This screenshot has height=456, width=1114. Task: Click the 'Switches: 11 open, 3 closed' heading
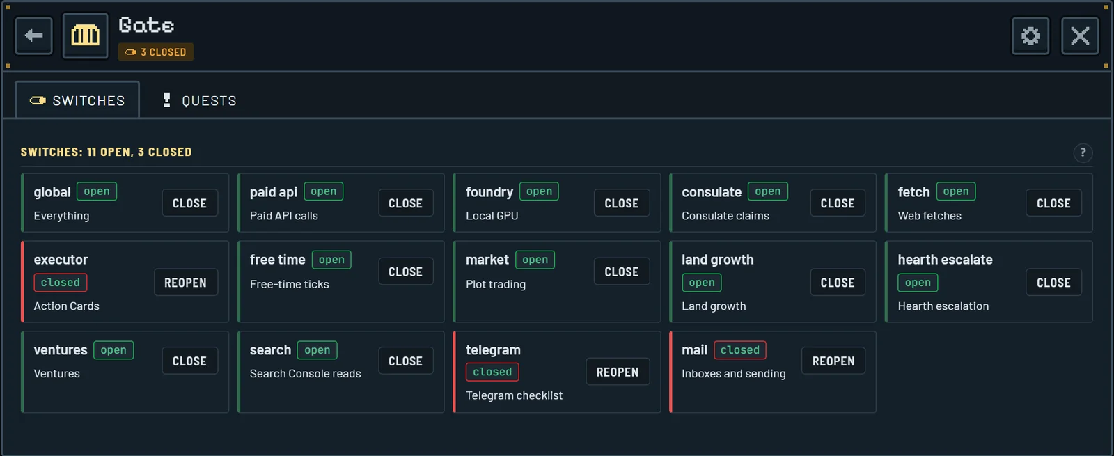click(106, 152)
